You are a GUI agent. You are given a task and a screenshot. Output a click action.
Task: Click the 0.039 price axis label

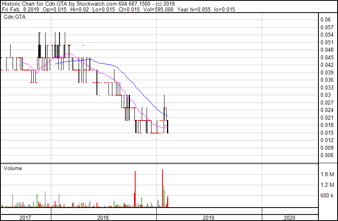[327, 72]
